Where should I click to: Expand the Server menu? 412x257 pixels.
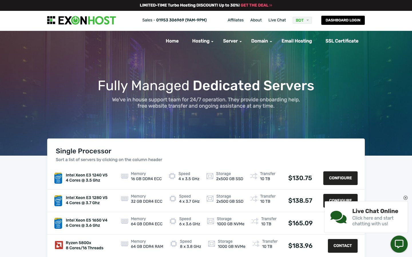tap(232, 41)
